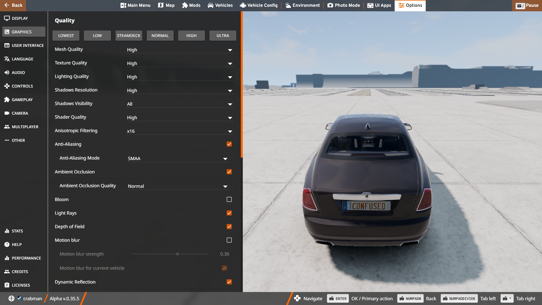Apply the STEAMDECK quality preset
The height and width of the screenshot is (305, 542).
129,36
